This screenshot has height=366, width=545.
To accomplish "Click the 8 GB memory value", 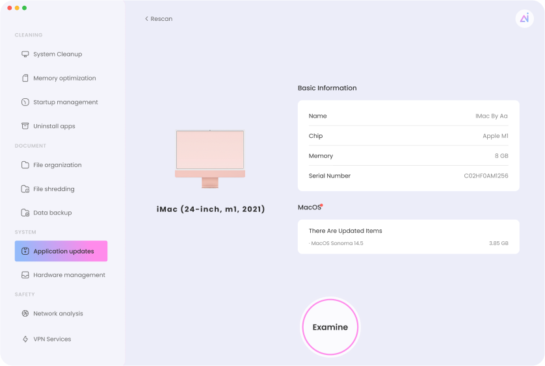I will pos(501,156).
